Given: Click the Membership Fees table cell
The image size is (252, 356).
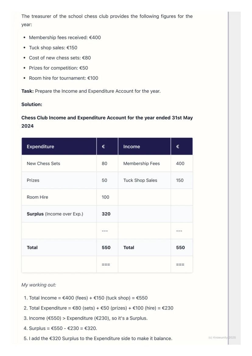Looking at the screenshot, I should click(x=142, y=164).
